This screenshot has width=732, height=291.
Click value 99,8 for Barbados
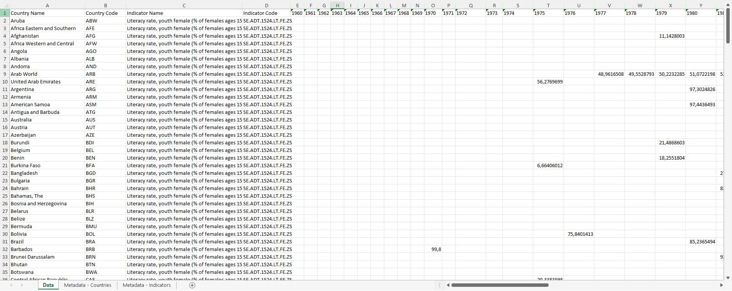[x=433, y=249]
